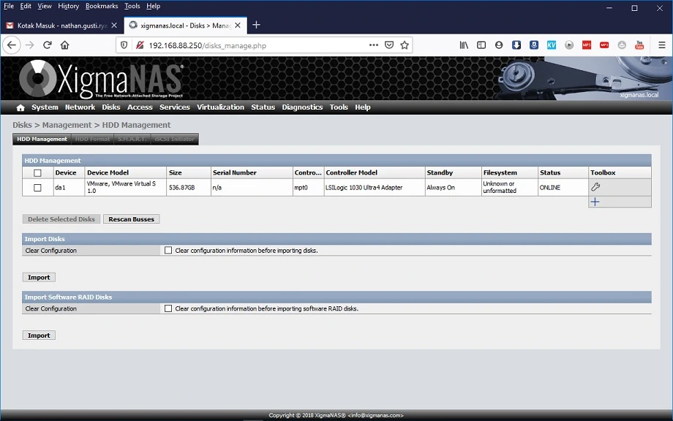Open the Status navigation menu

pos(263,107)
